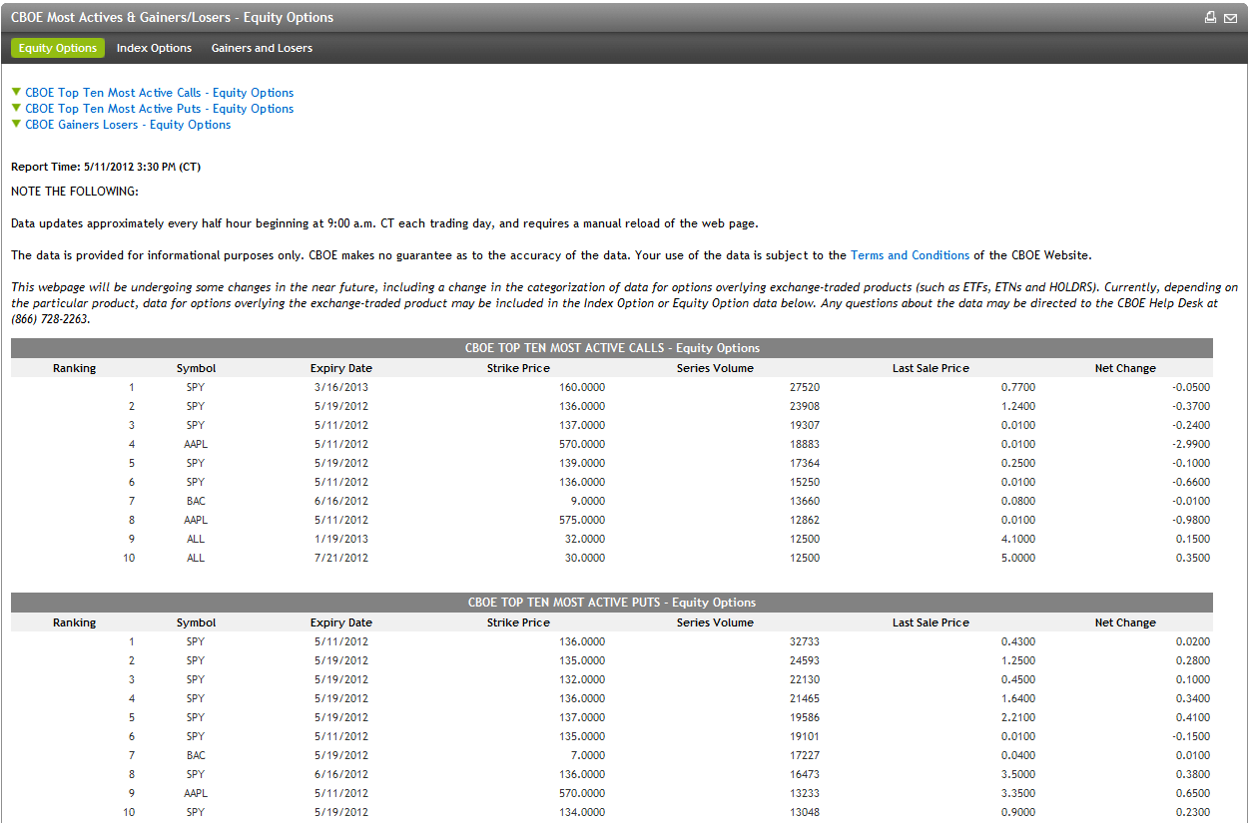Image resolution: width=1249 pixels, height=823 pixels.
Task: Click the Puts table Series Volume column header
Action: [715, 622]
